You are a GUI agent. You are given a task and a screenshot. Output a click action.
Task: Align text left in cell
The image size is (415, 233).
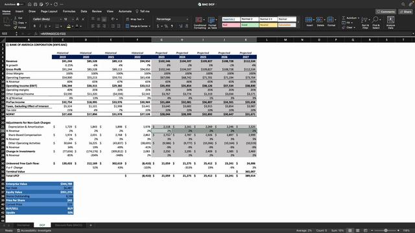tap(93, 26)
